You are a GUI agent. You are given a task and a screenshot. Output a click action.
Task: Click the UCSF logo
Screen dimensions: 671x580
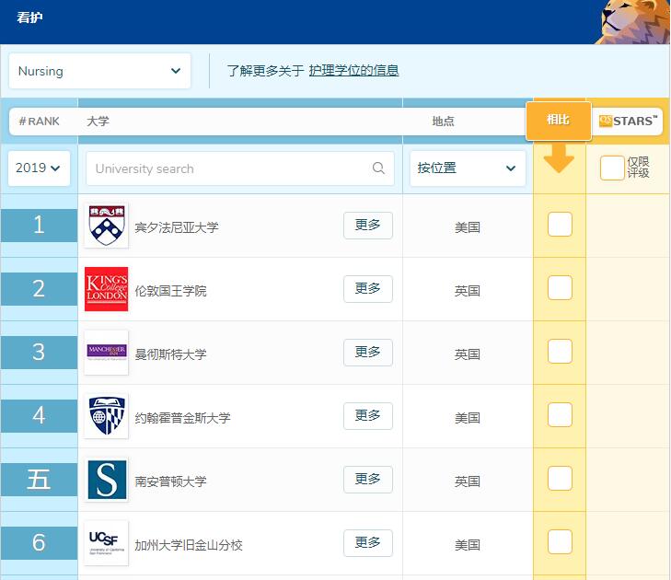coord(106,543)
